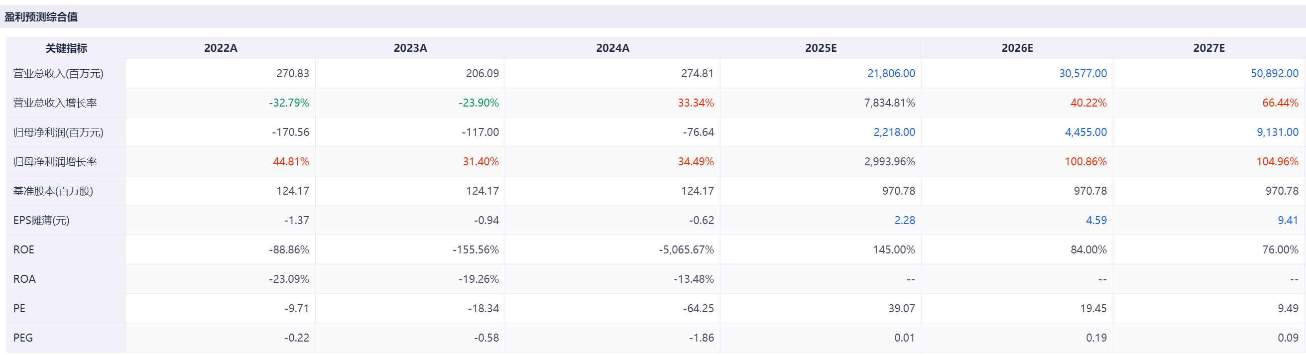Select the 营业总收入(百万元) row label
Viewport: 1306px width, 355px height.
click(x=58, y=74)
